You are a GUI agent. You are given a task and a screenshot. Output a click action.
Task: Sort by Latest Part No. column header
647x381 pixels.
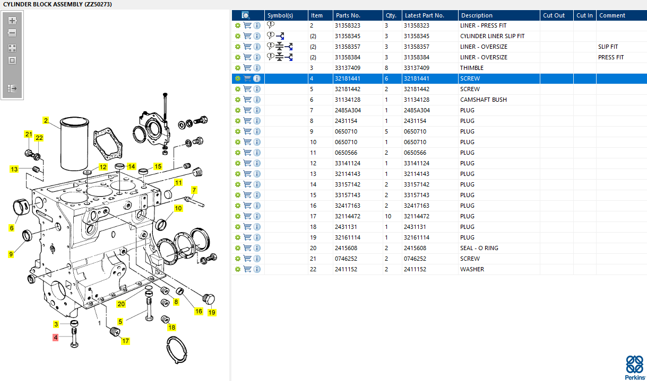430,15
